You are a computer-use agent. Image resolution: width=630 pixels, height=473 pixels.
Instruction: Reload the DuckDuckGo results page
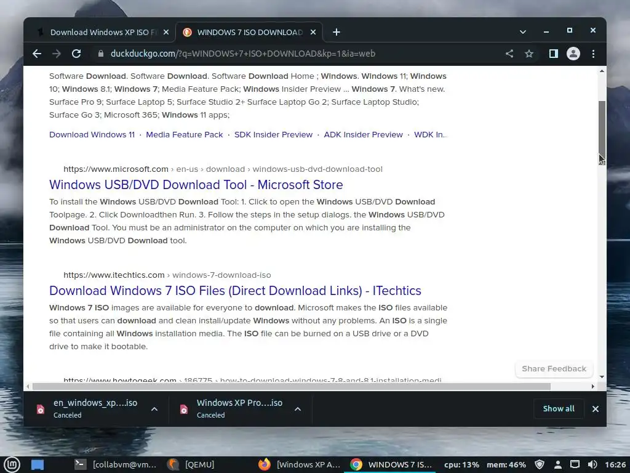(x=76, y=54)
